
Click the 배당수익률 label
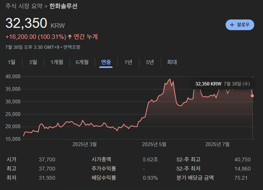coord(104,178)
